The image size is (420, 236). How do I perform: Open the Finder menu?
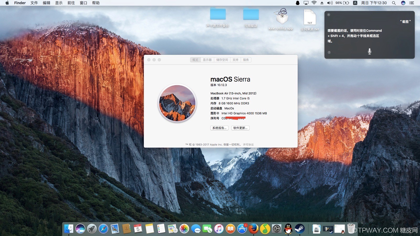pyautogui.click(x=20, y=3)
